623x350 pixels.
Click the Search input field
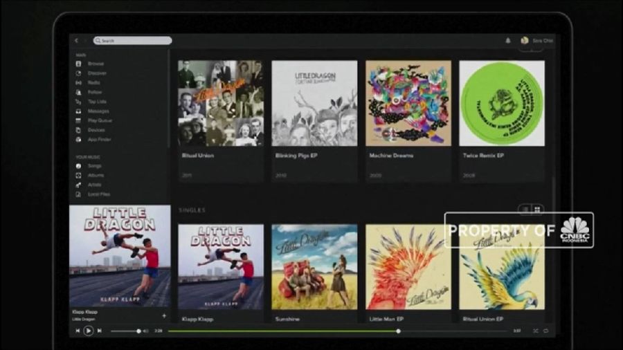tap(133, 41)
